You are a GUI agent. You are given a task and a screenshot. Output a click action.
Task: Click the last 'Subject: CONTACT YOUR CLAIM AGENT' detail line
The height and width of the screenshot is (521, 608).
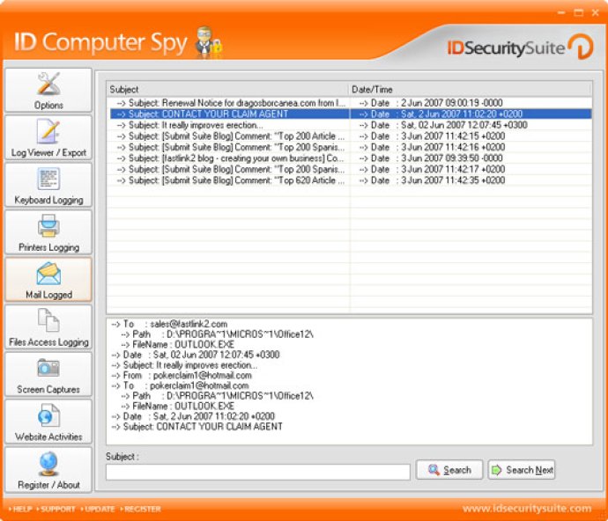(x=197, y=427)
